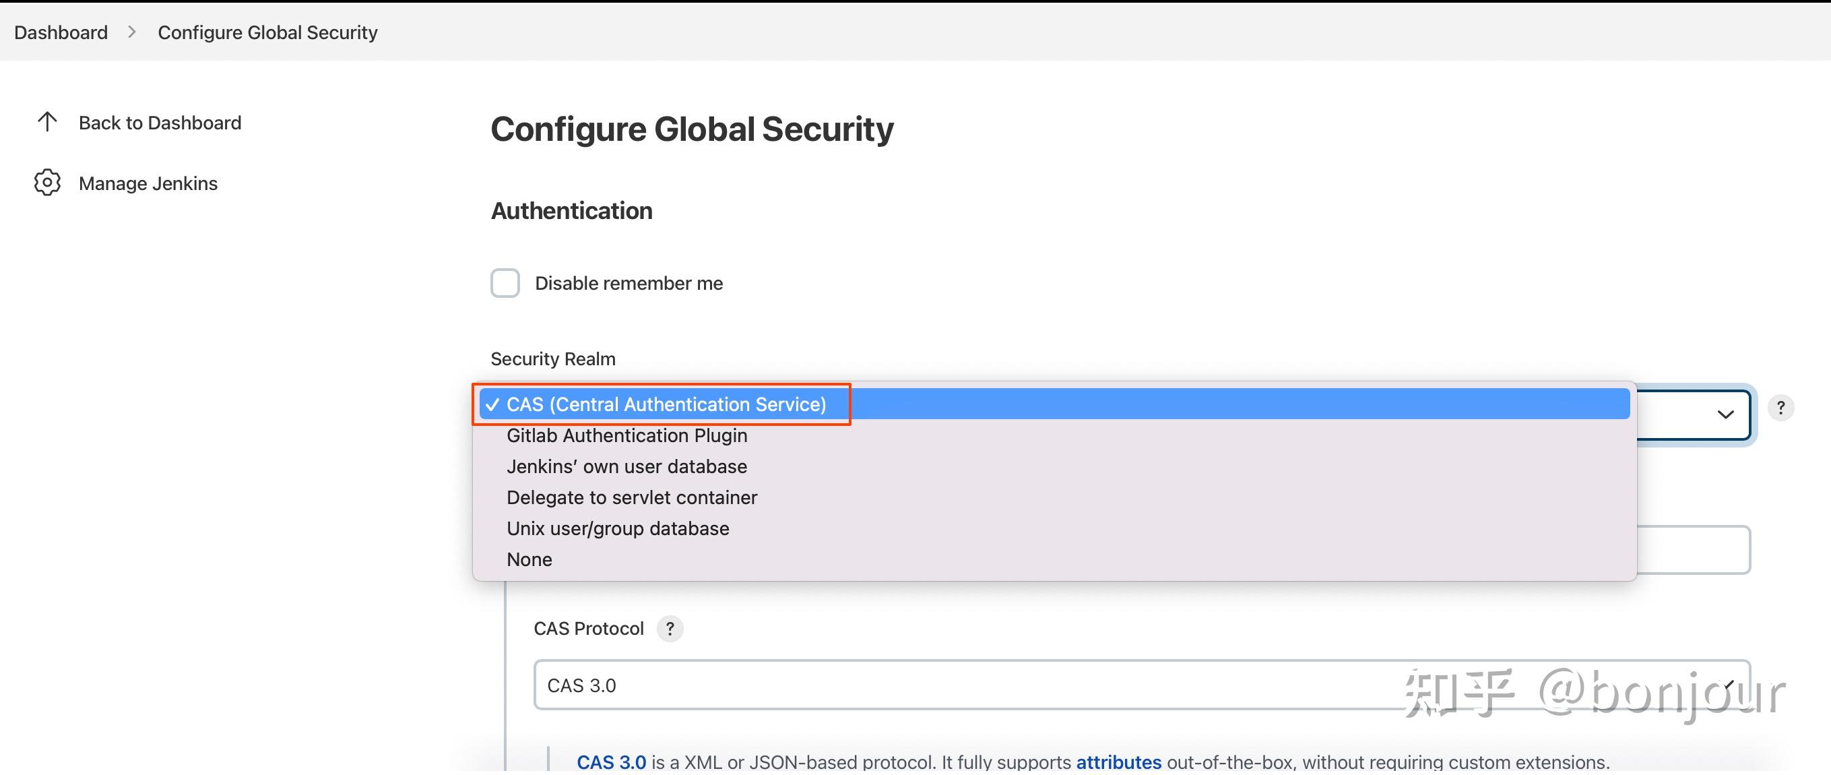Collapse the Security Realm dropdown arrow
Viewport: 1831px width, 775px height.
1725,414
